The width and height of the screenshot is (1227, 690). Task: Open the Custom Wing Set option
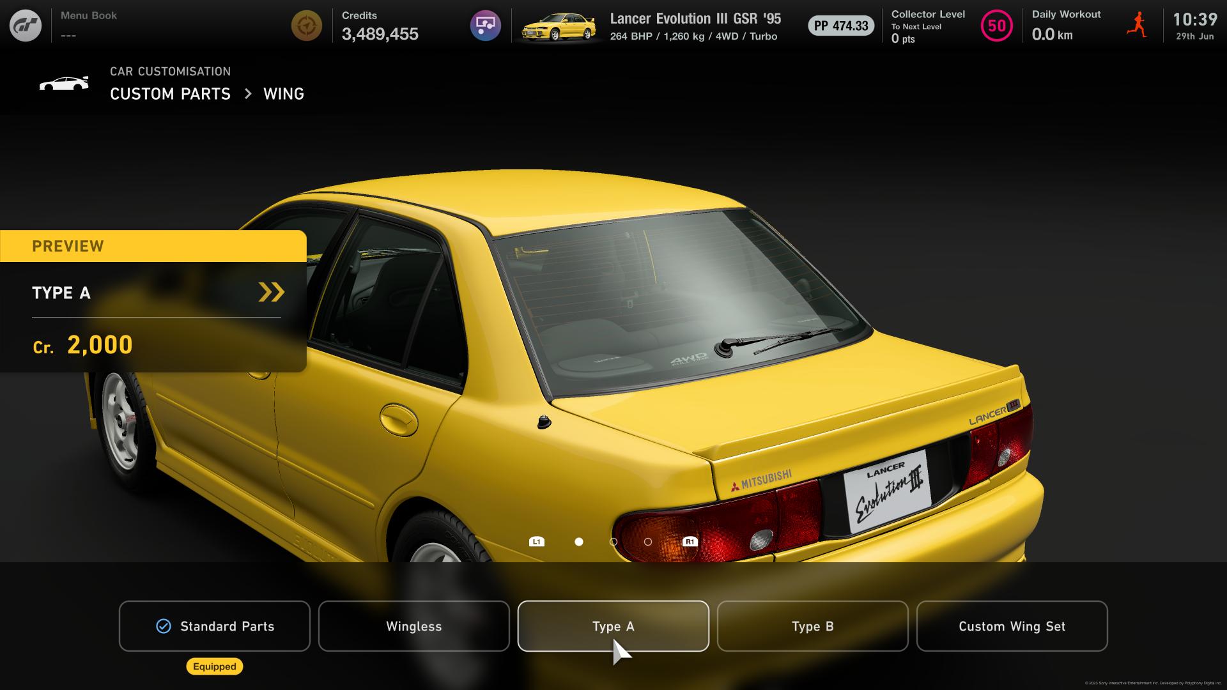1012,626
